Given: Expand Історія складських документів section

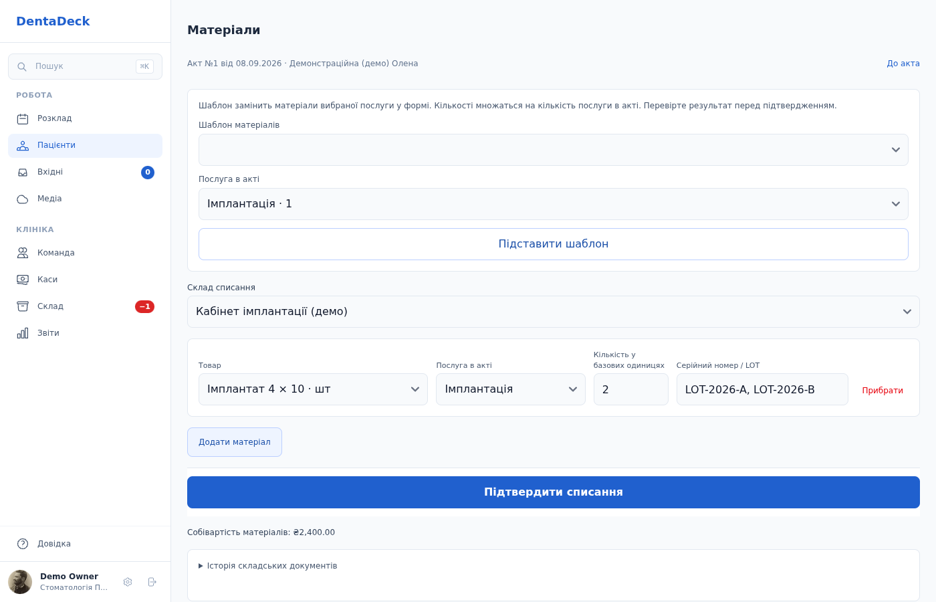Looking at the screenshot, I should click(x=268, y=566).
